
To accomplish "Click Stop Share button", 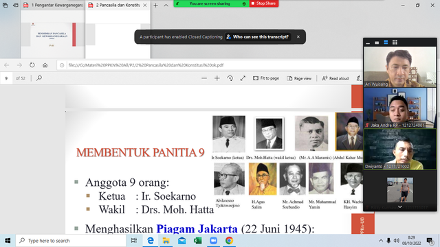I will [x=264, y=3].
